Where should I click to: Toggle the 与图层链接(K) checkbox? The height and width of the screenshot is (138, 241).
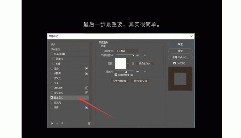116,75
